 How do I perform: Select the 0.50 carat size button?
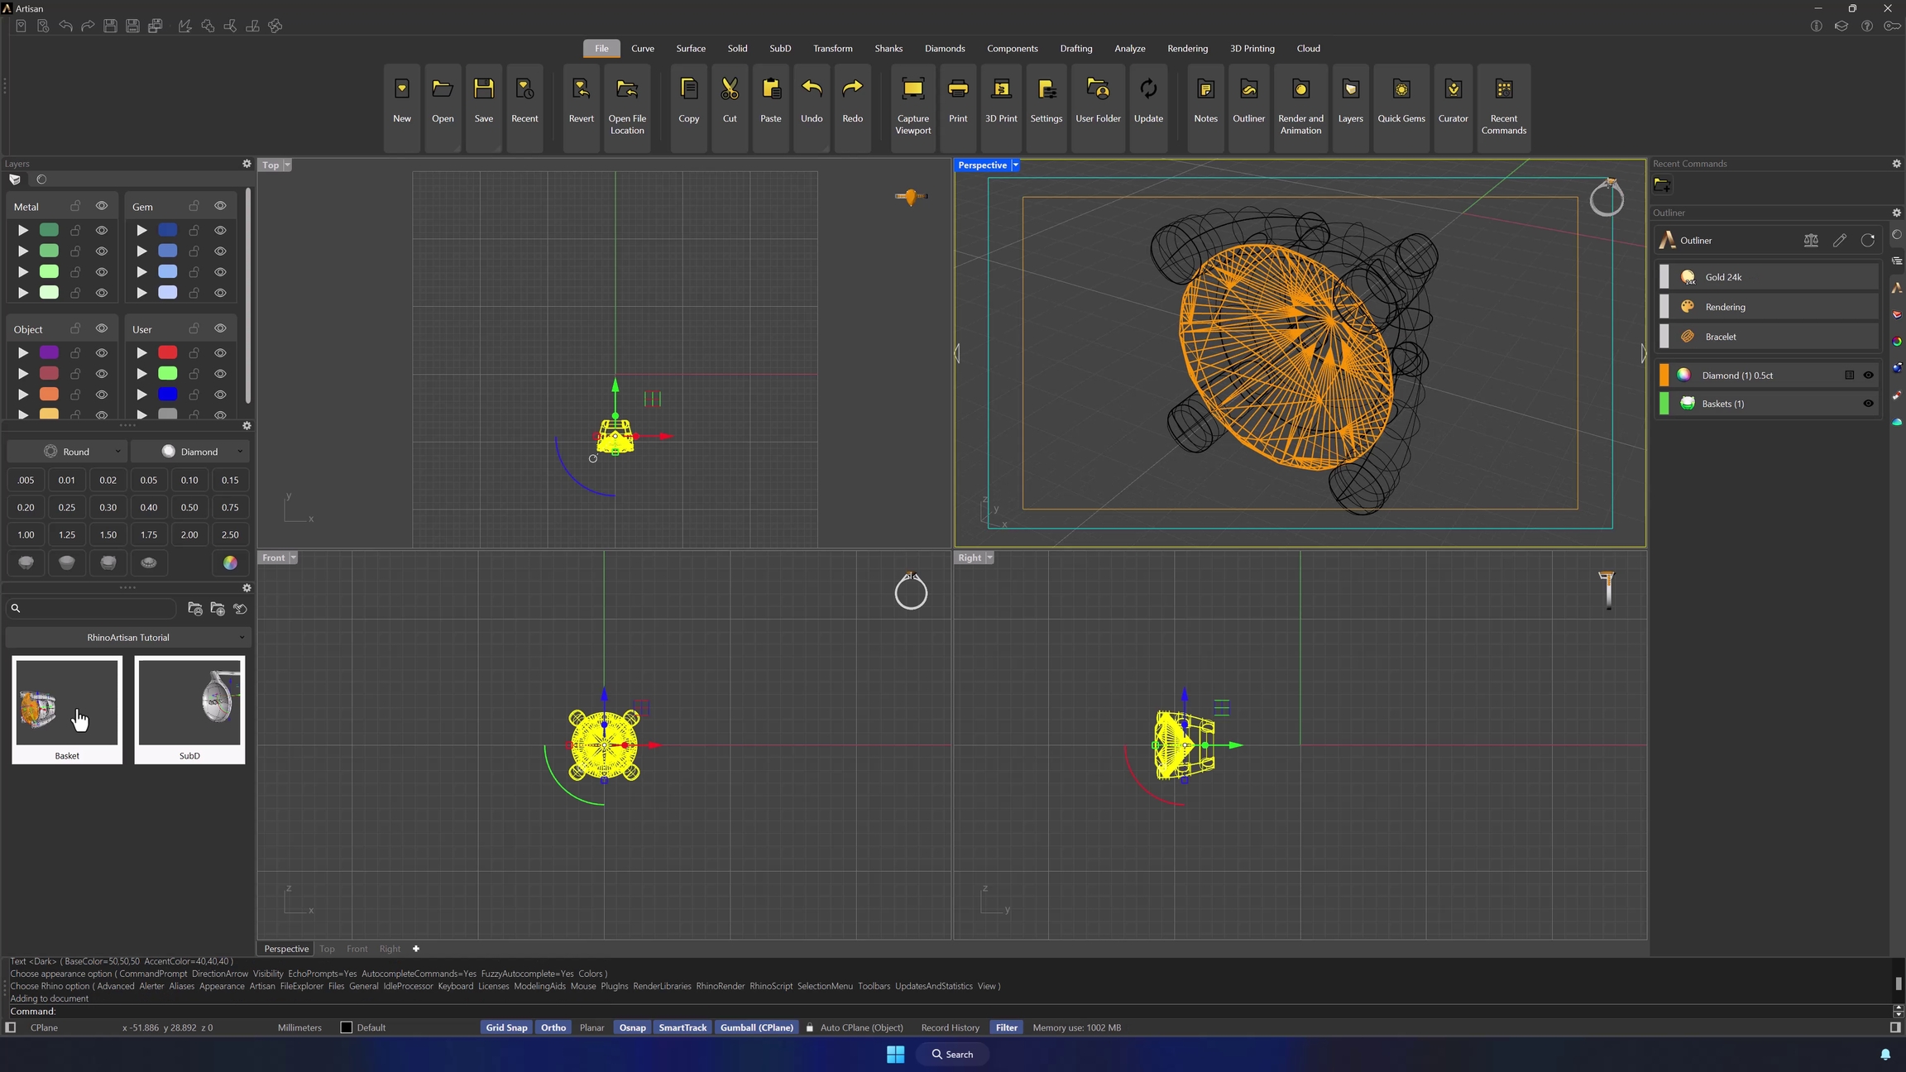point(189,508)
